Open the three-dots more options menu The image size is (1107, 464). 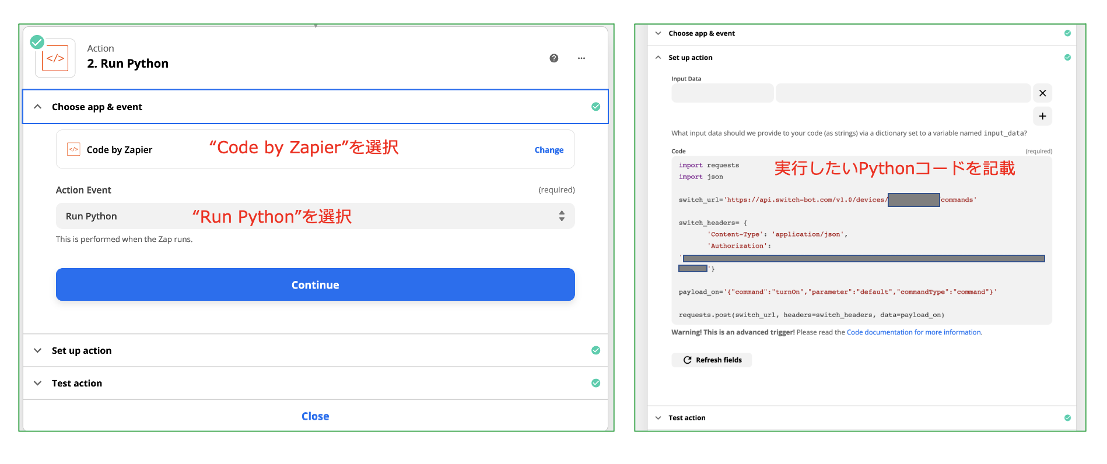tap(581, 58)
